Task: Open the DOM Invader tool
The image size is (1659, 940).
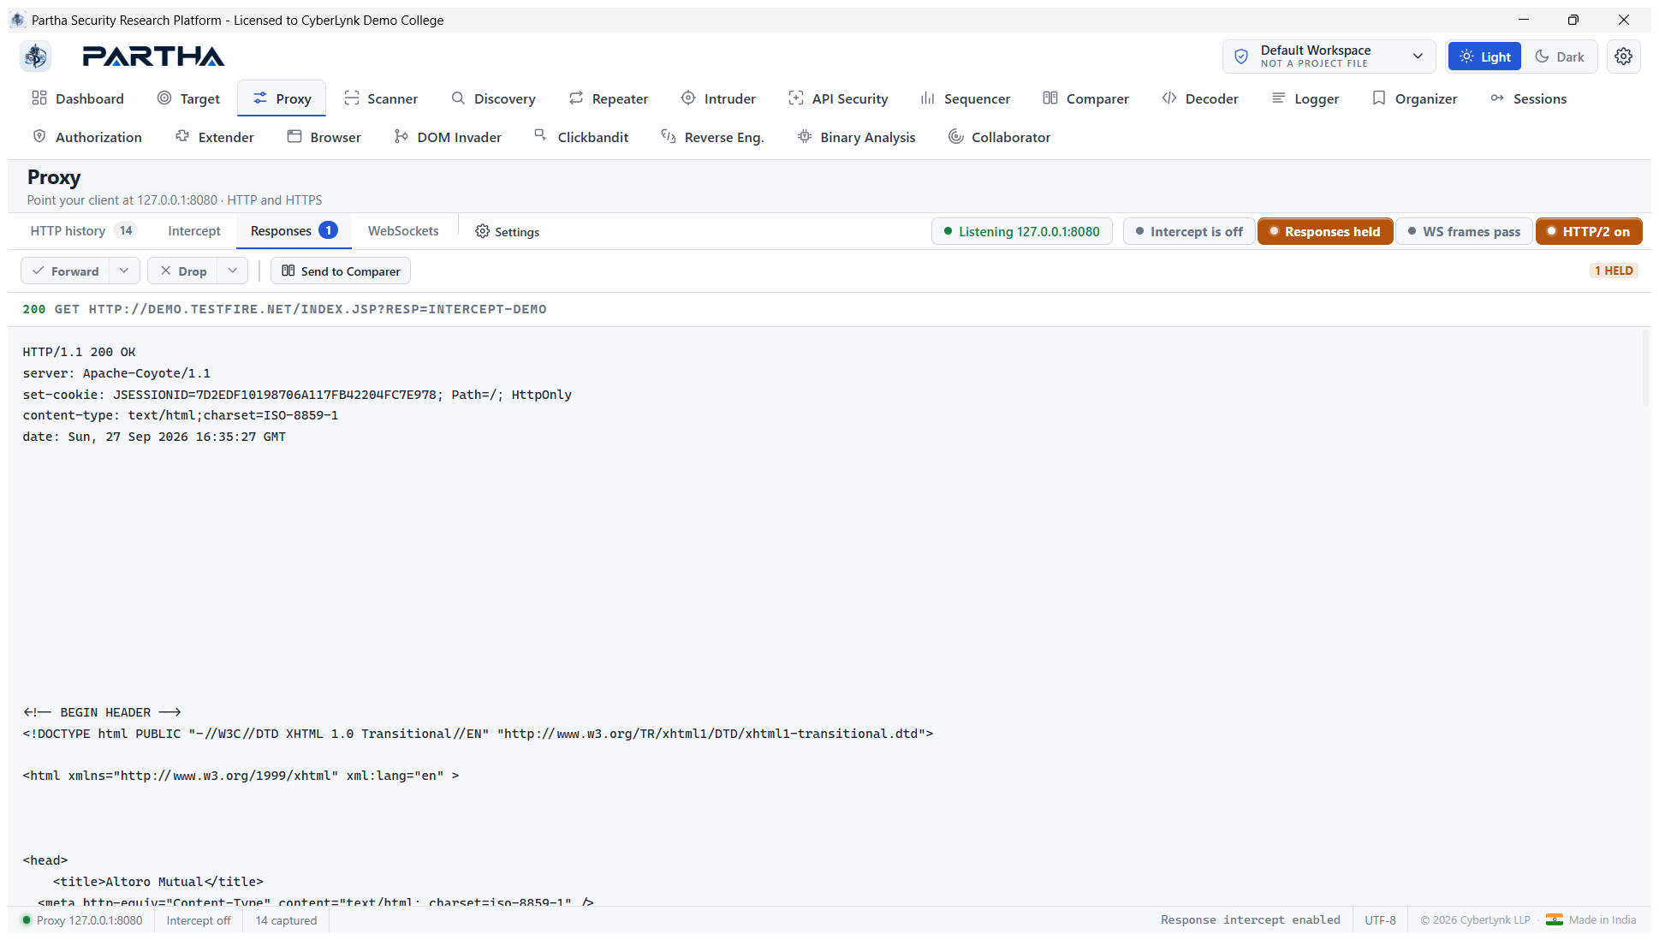Action: pos(448,137)
